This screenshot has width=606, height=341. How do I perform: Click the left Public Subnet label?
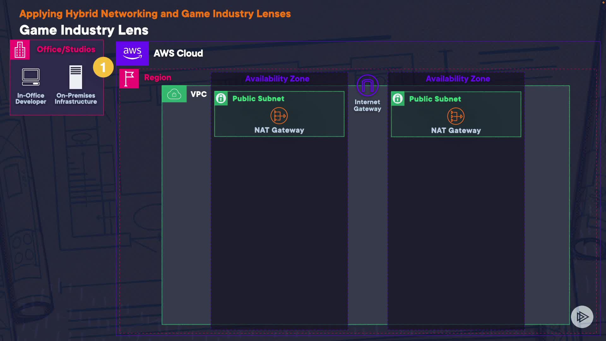pyautogui.click(x=258, y=99)
